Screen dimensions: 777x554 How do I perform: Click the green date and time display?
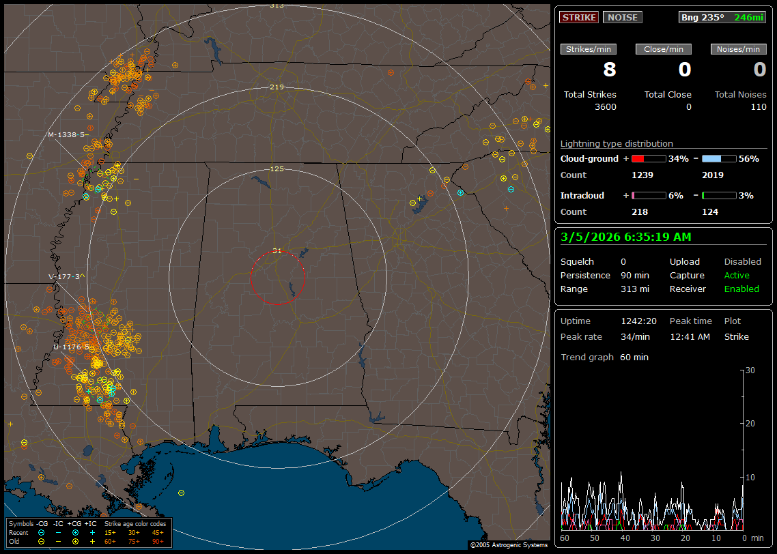click(x=626, y=237)
